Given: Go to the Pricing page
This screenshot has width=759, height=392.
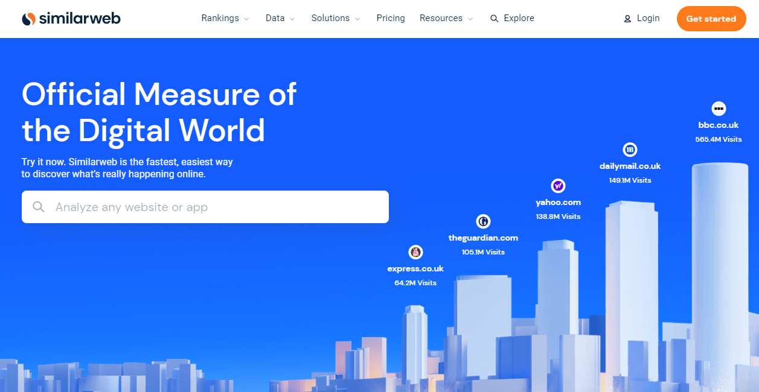Looking at the screenshot, I should click(x=391, y=18).
